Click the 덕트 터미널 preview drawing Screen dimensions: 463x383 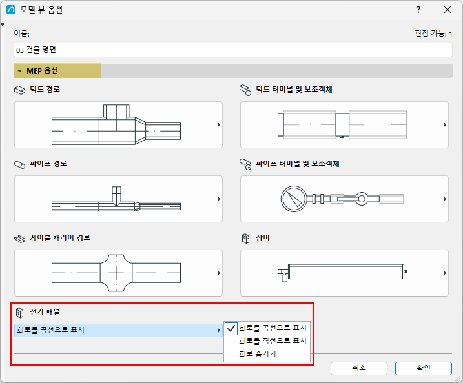pos(342,124)
